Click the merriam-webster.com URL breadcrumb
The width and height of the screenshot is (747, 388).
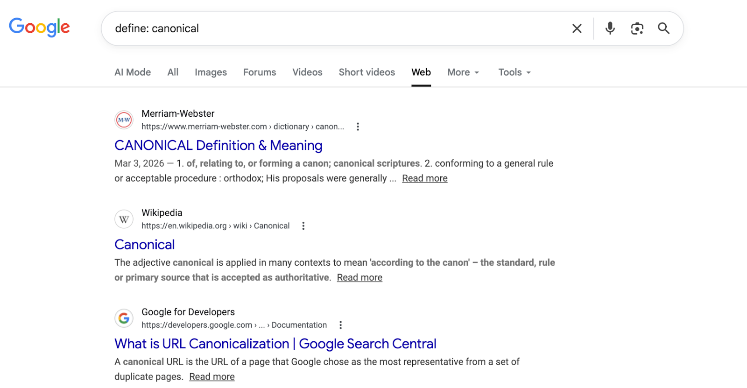243,127
